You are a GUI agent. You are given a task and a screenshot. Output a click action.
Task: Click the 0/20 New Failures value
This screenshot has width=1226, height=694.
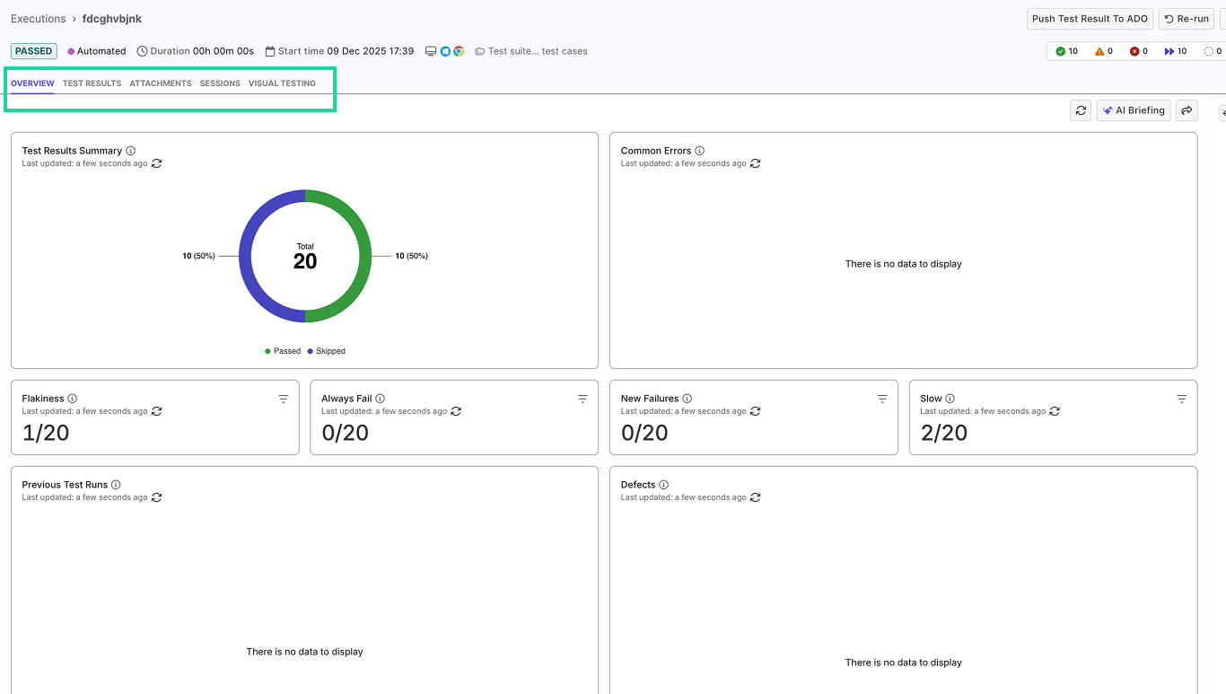click(x=644, y=433)
